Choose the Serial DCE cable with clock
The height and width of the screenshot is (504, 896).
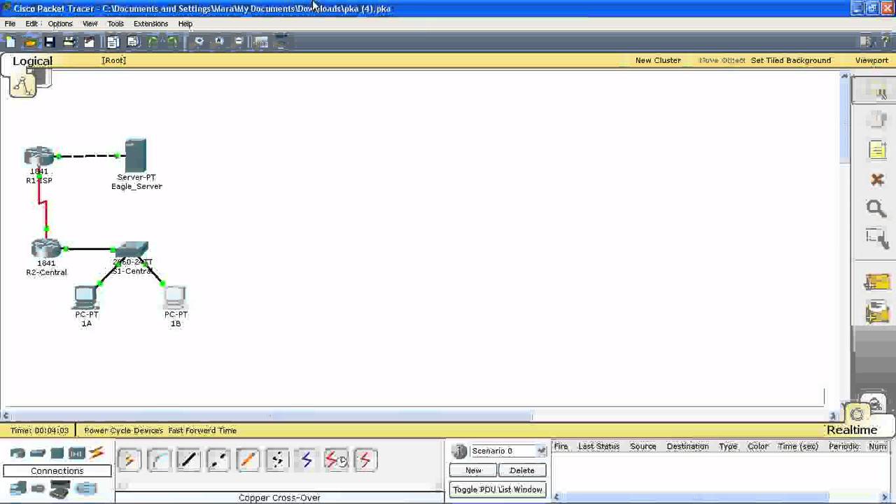(x=335, y=460)
